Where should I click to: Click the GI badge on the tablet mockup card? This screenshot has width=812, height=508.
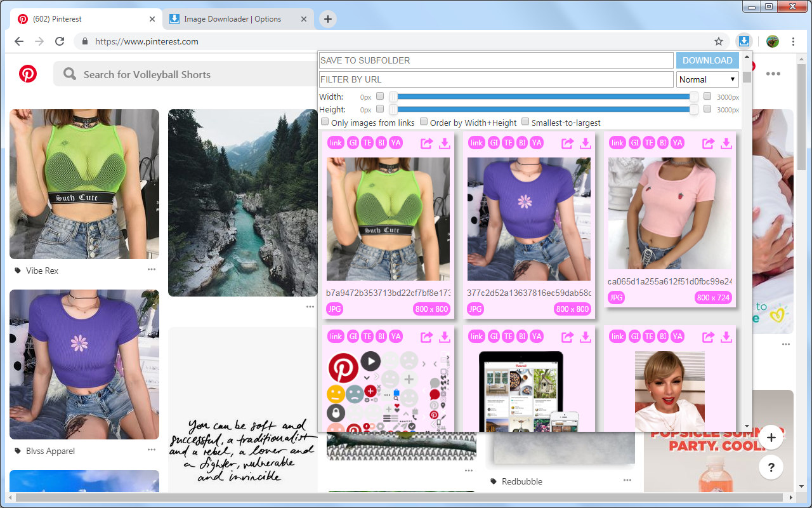(x=494, y=337)
